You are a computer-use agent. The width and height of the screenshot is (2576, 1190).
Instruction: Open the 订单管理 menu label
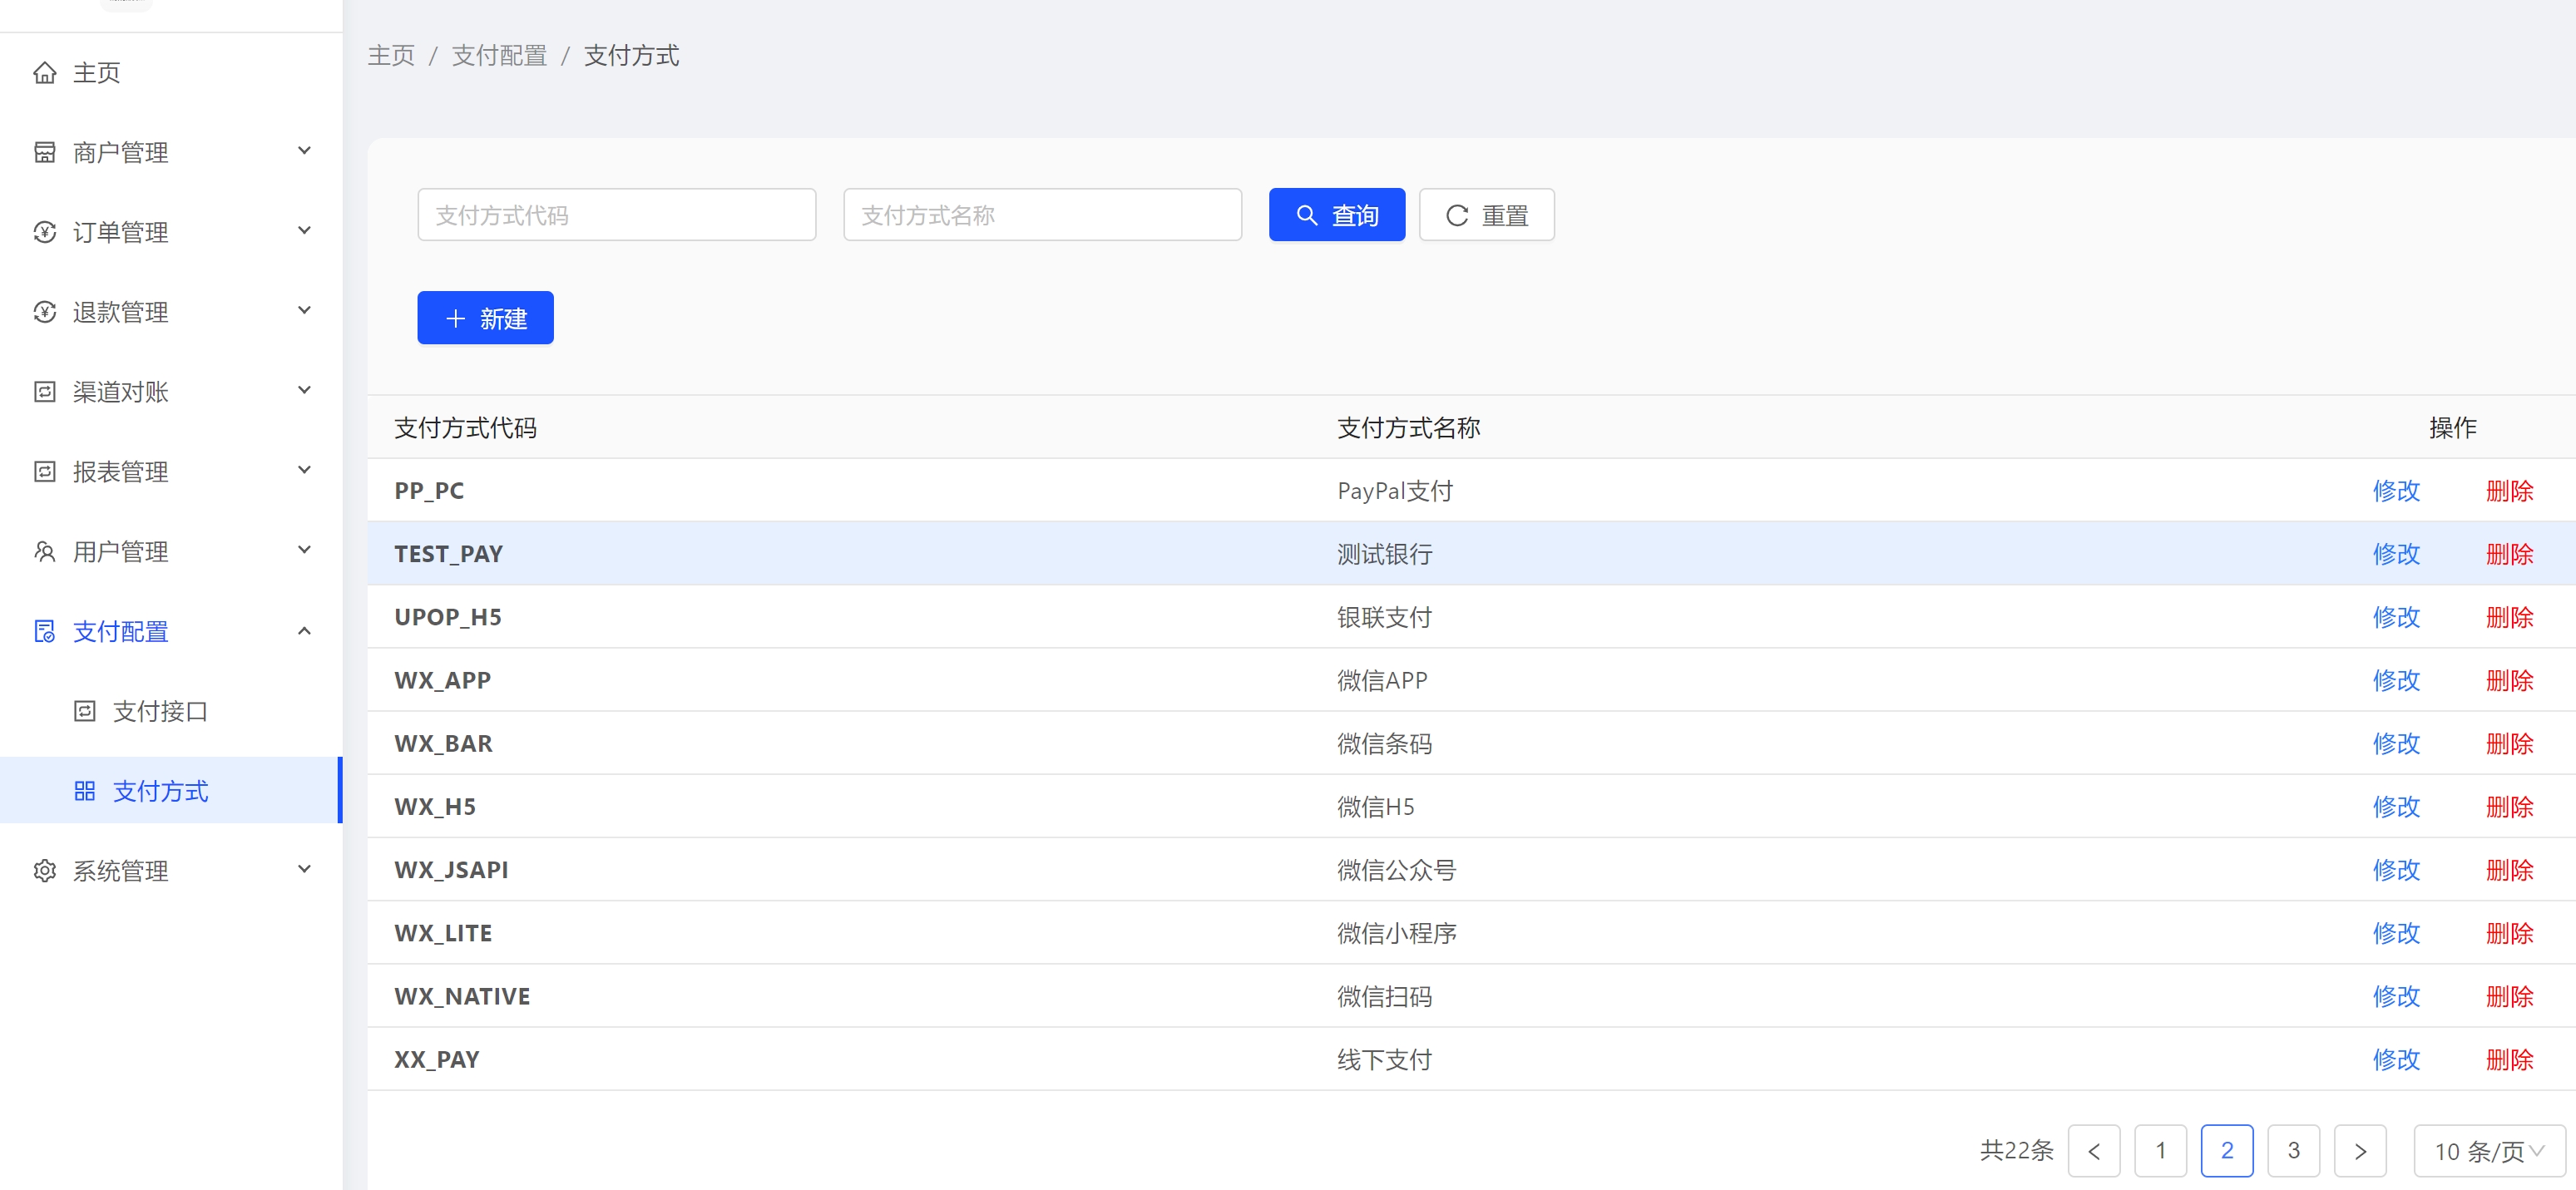point(120,233)
